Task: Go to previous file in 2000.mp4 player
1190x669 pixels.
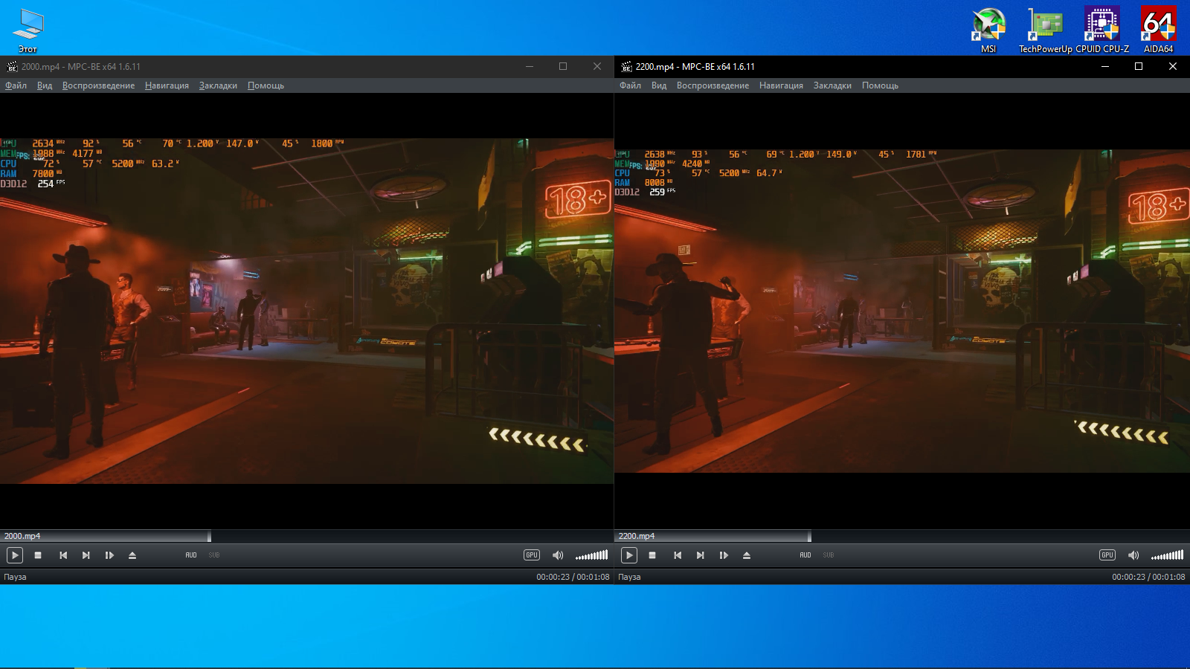Action: (63, 555)
